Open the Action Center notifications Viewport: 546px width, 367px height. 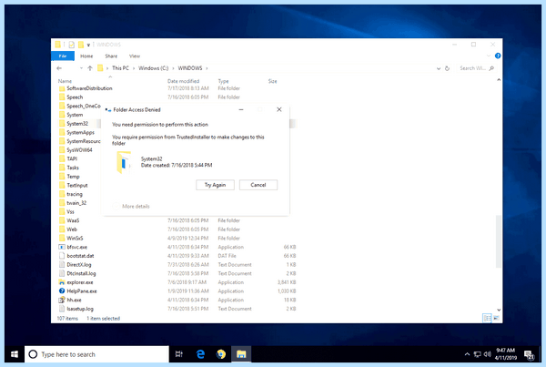click(x=530, y=355)
